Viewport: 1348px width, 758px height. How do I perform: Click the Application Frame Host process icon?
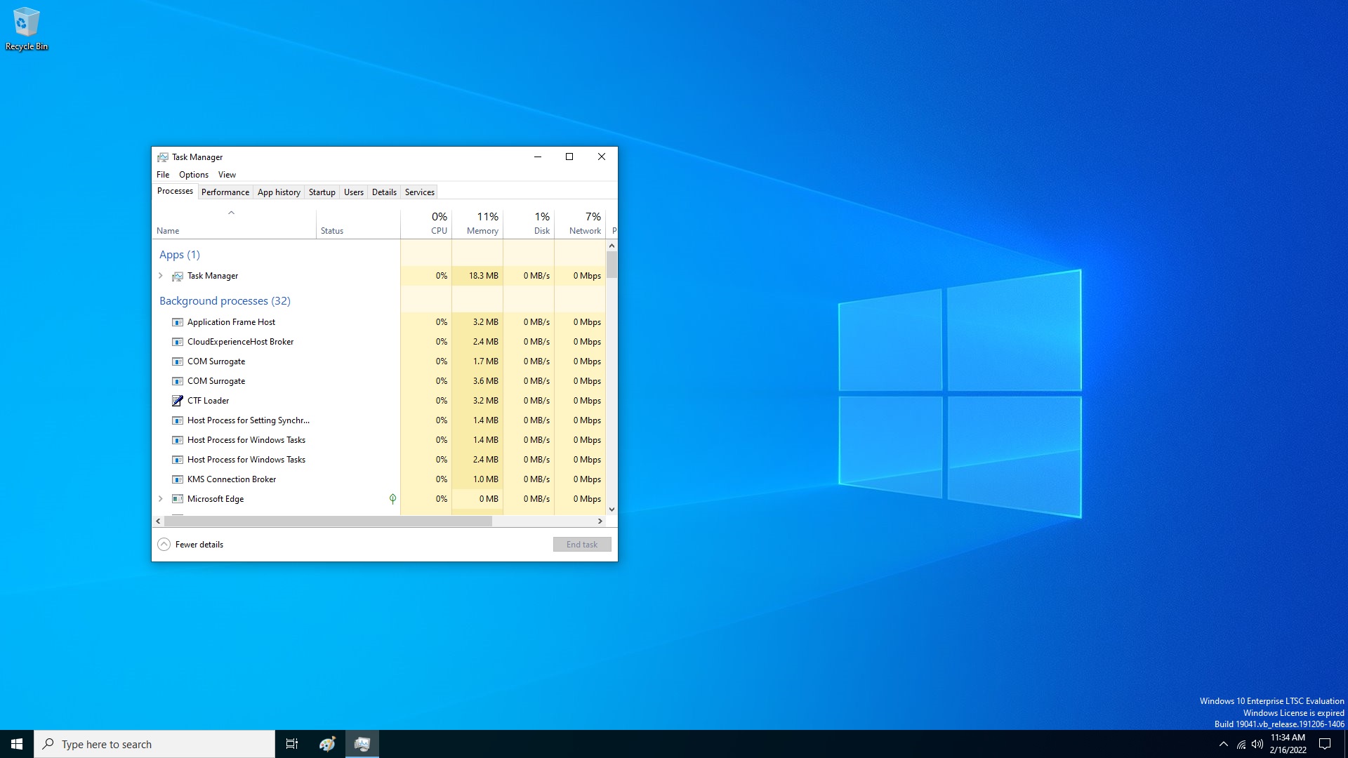[x=178, y=322]
